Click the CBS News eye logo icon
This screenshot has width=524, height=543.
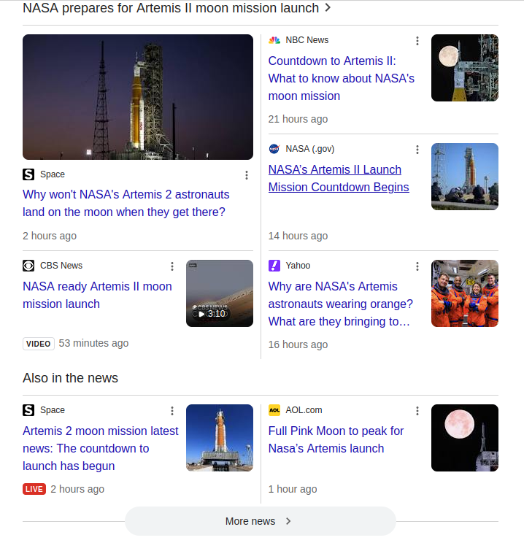[x=28, y=266]
